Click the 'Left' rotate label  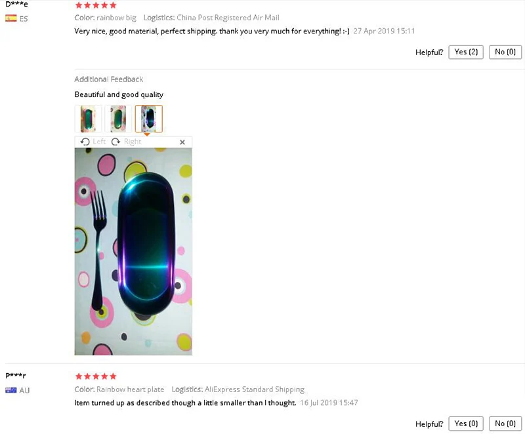tap(99, 142)
